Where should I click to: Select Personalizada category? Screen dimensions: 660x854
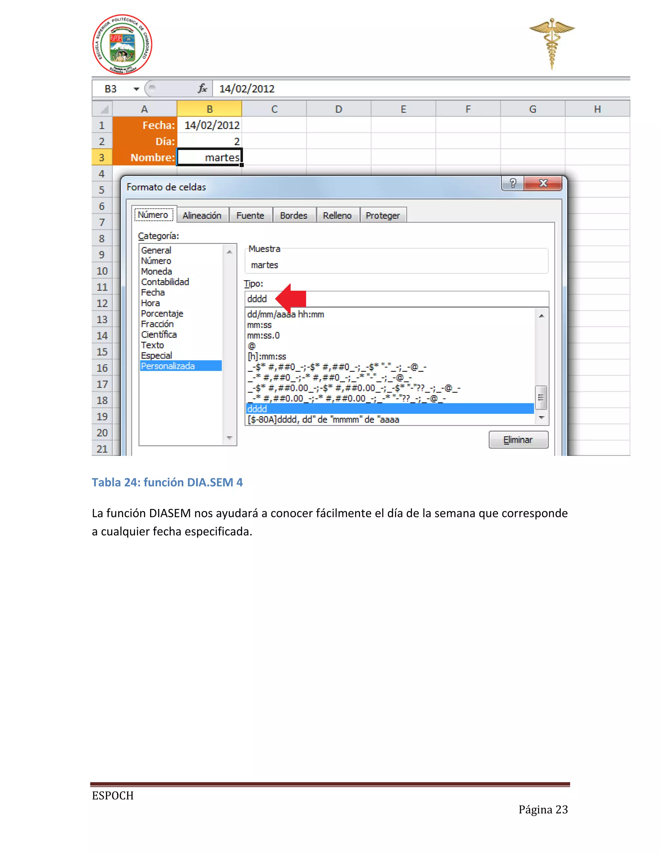pyautogui.click(x=168, y=366)
